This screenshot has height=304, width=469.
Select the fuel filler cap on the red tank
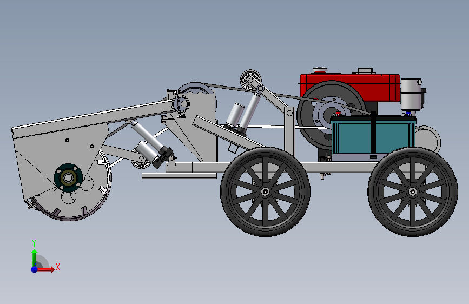point(320,70)
